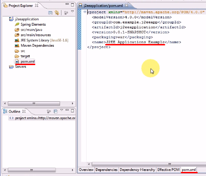Select the j2eeapplication project node
This screenshot has width=206, height=176.
27,19
